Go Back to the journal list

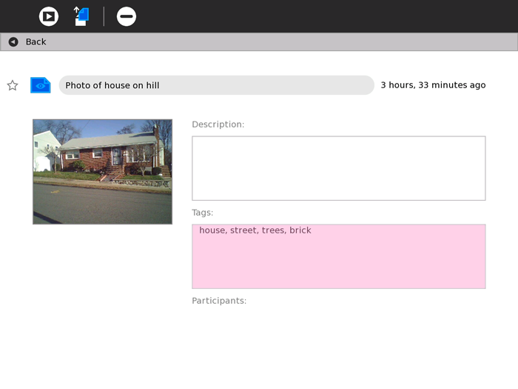pyautogui.click(x=259, y=41)
